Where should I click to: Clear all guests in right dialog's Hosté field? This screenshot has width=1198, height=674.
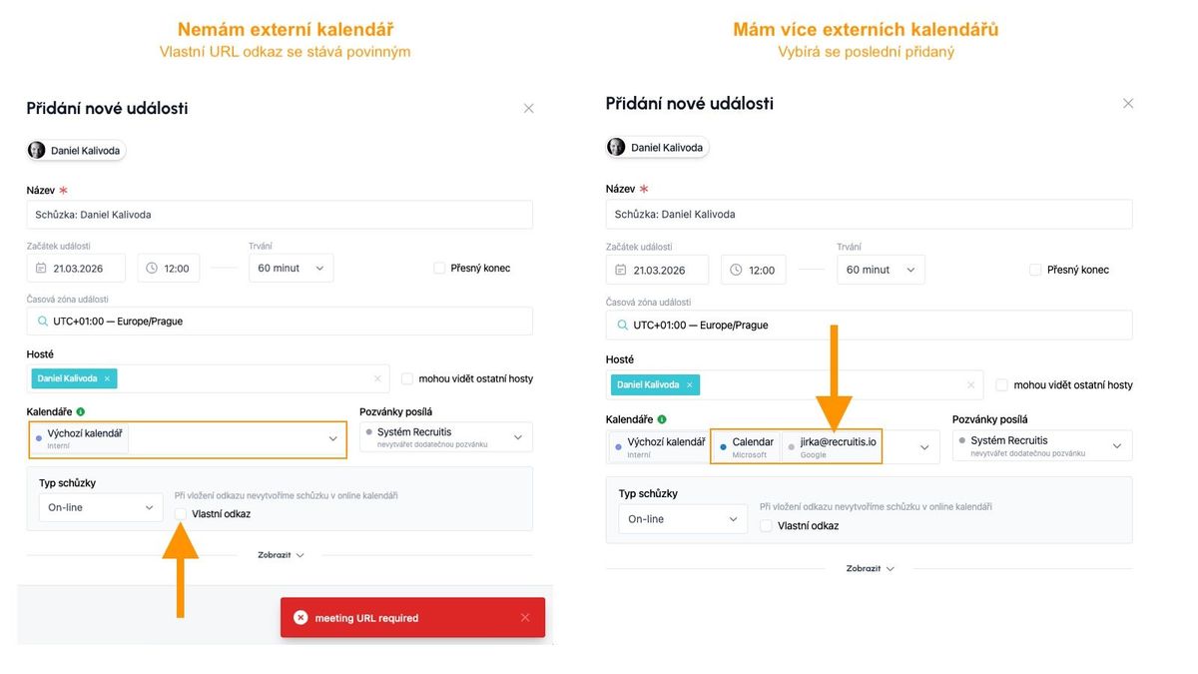tap(970, 384)
